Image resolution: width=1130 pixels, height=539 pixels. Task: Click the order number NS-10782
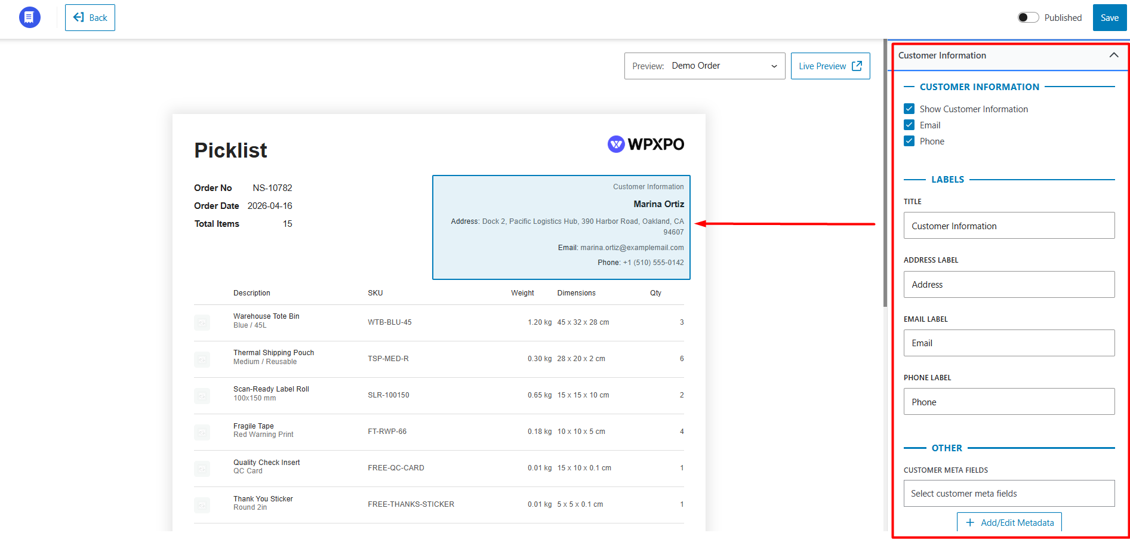click(272, 187)
